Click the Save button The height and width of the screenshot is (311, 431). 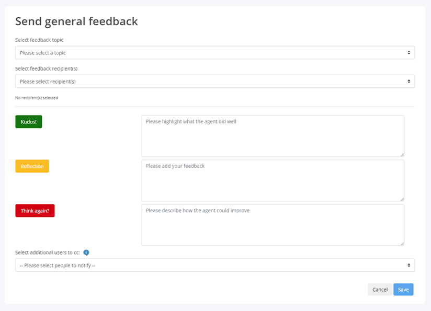pos(403,290)
